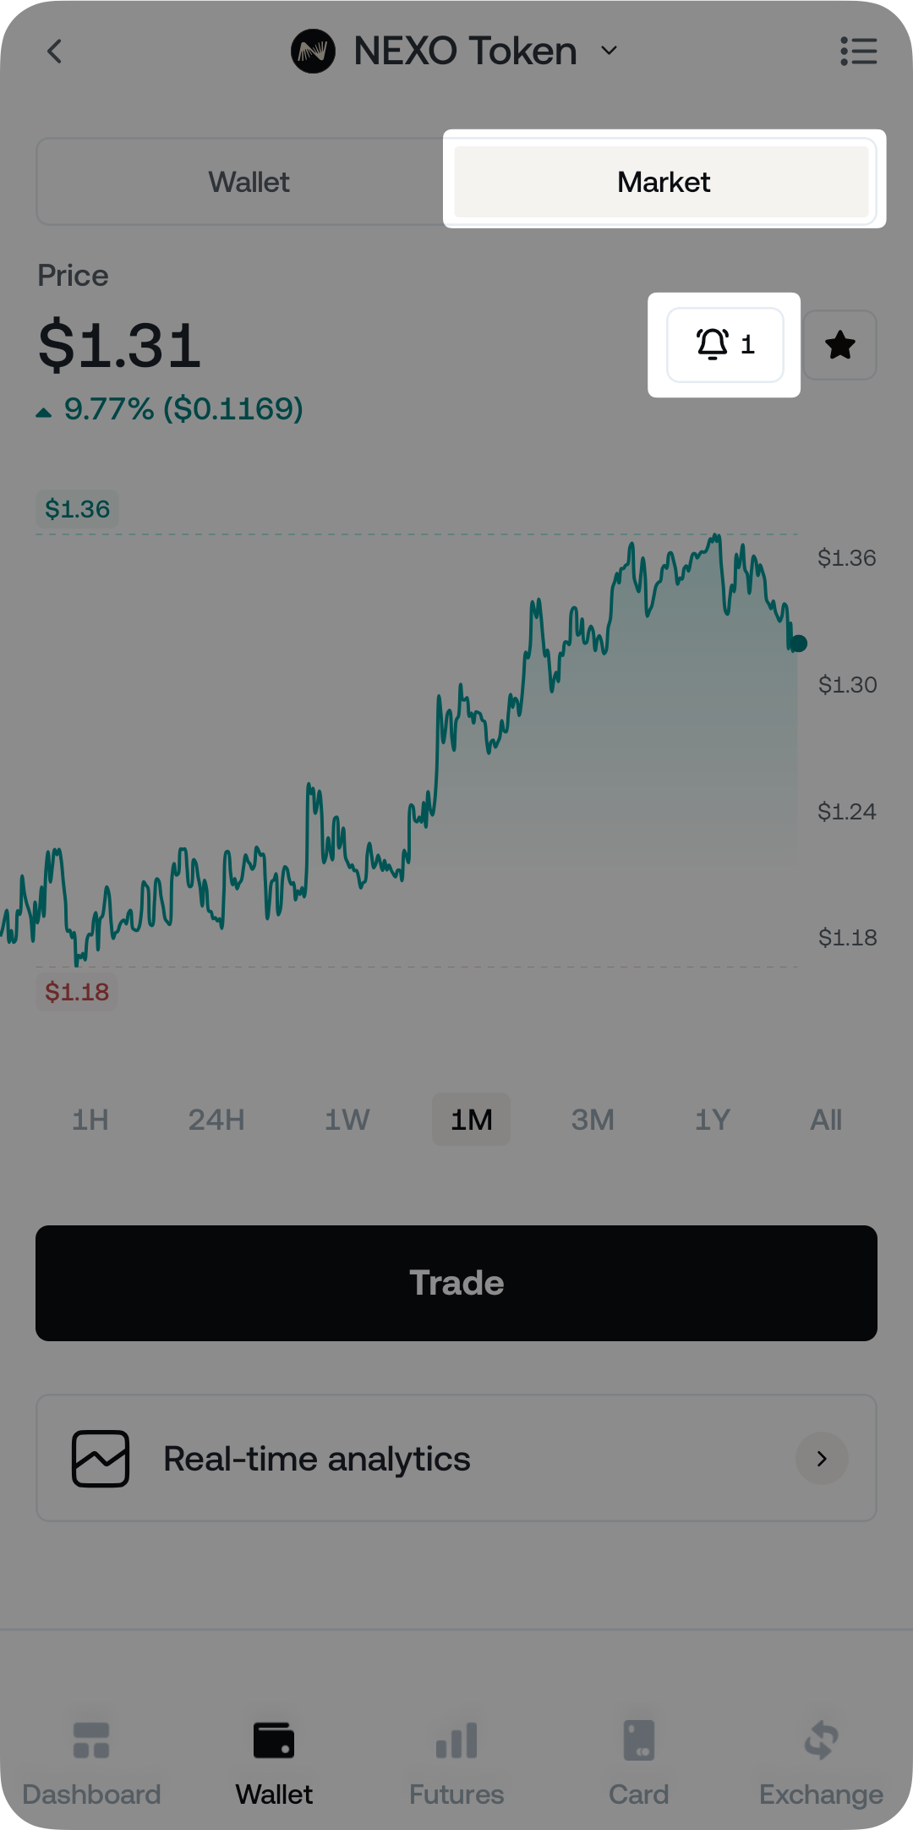The width and height of the screenshot is (913, 1830).
Task: Show the All time chart range
Action: [x=826, y=1120]
